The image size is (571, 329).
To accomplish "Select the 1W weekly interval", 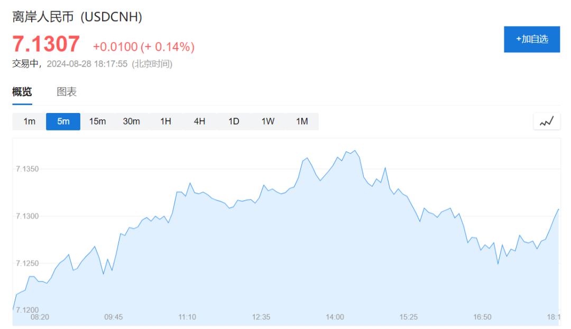I will click(268, 121).
